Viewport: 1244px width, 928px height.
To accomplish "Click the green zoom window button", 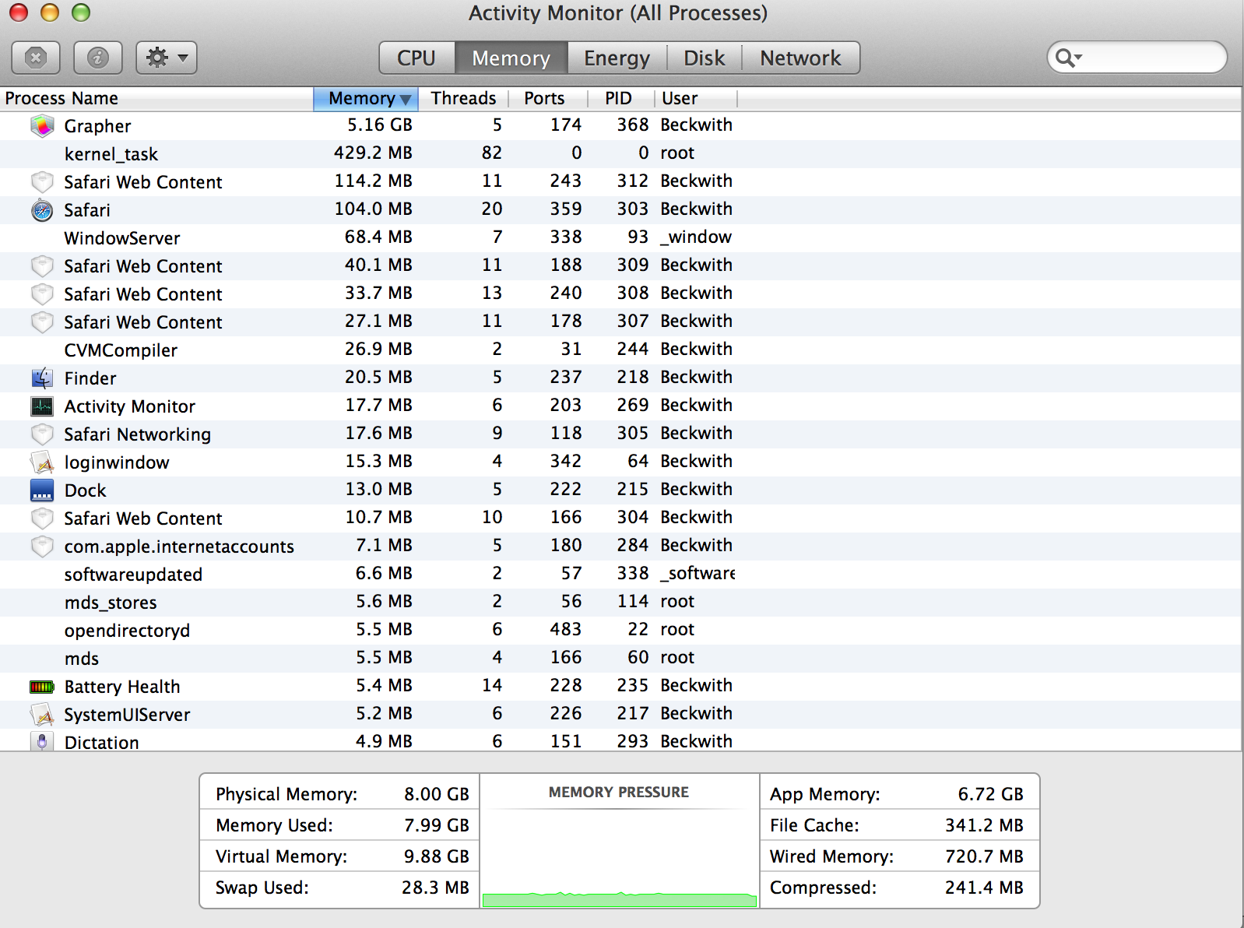I will click(x=81, y=12).
